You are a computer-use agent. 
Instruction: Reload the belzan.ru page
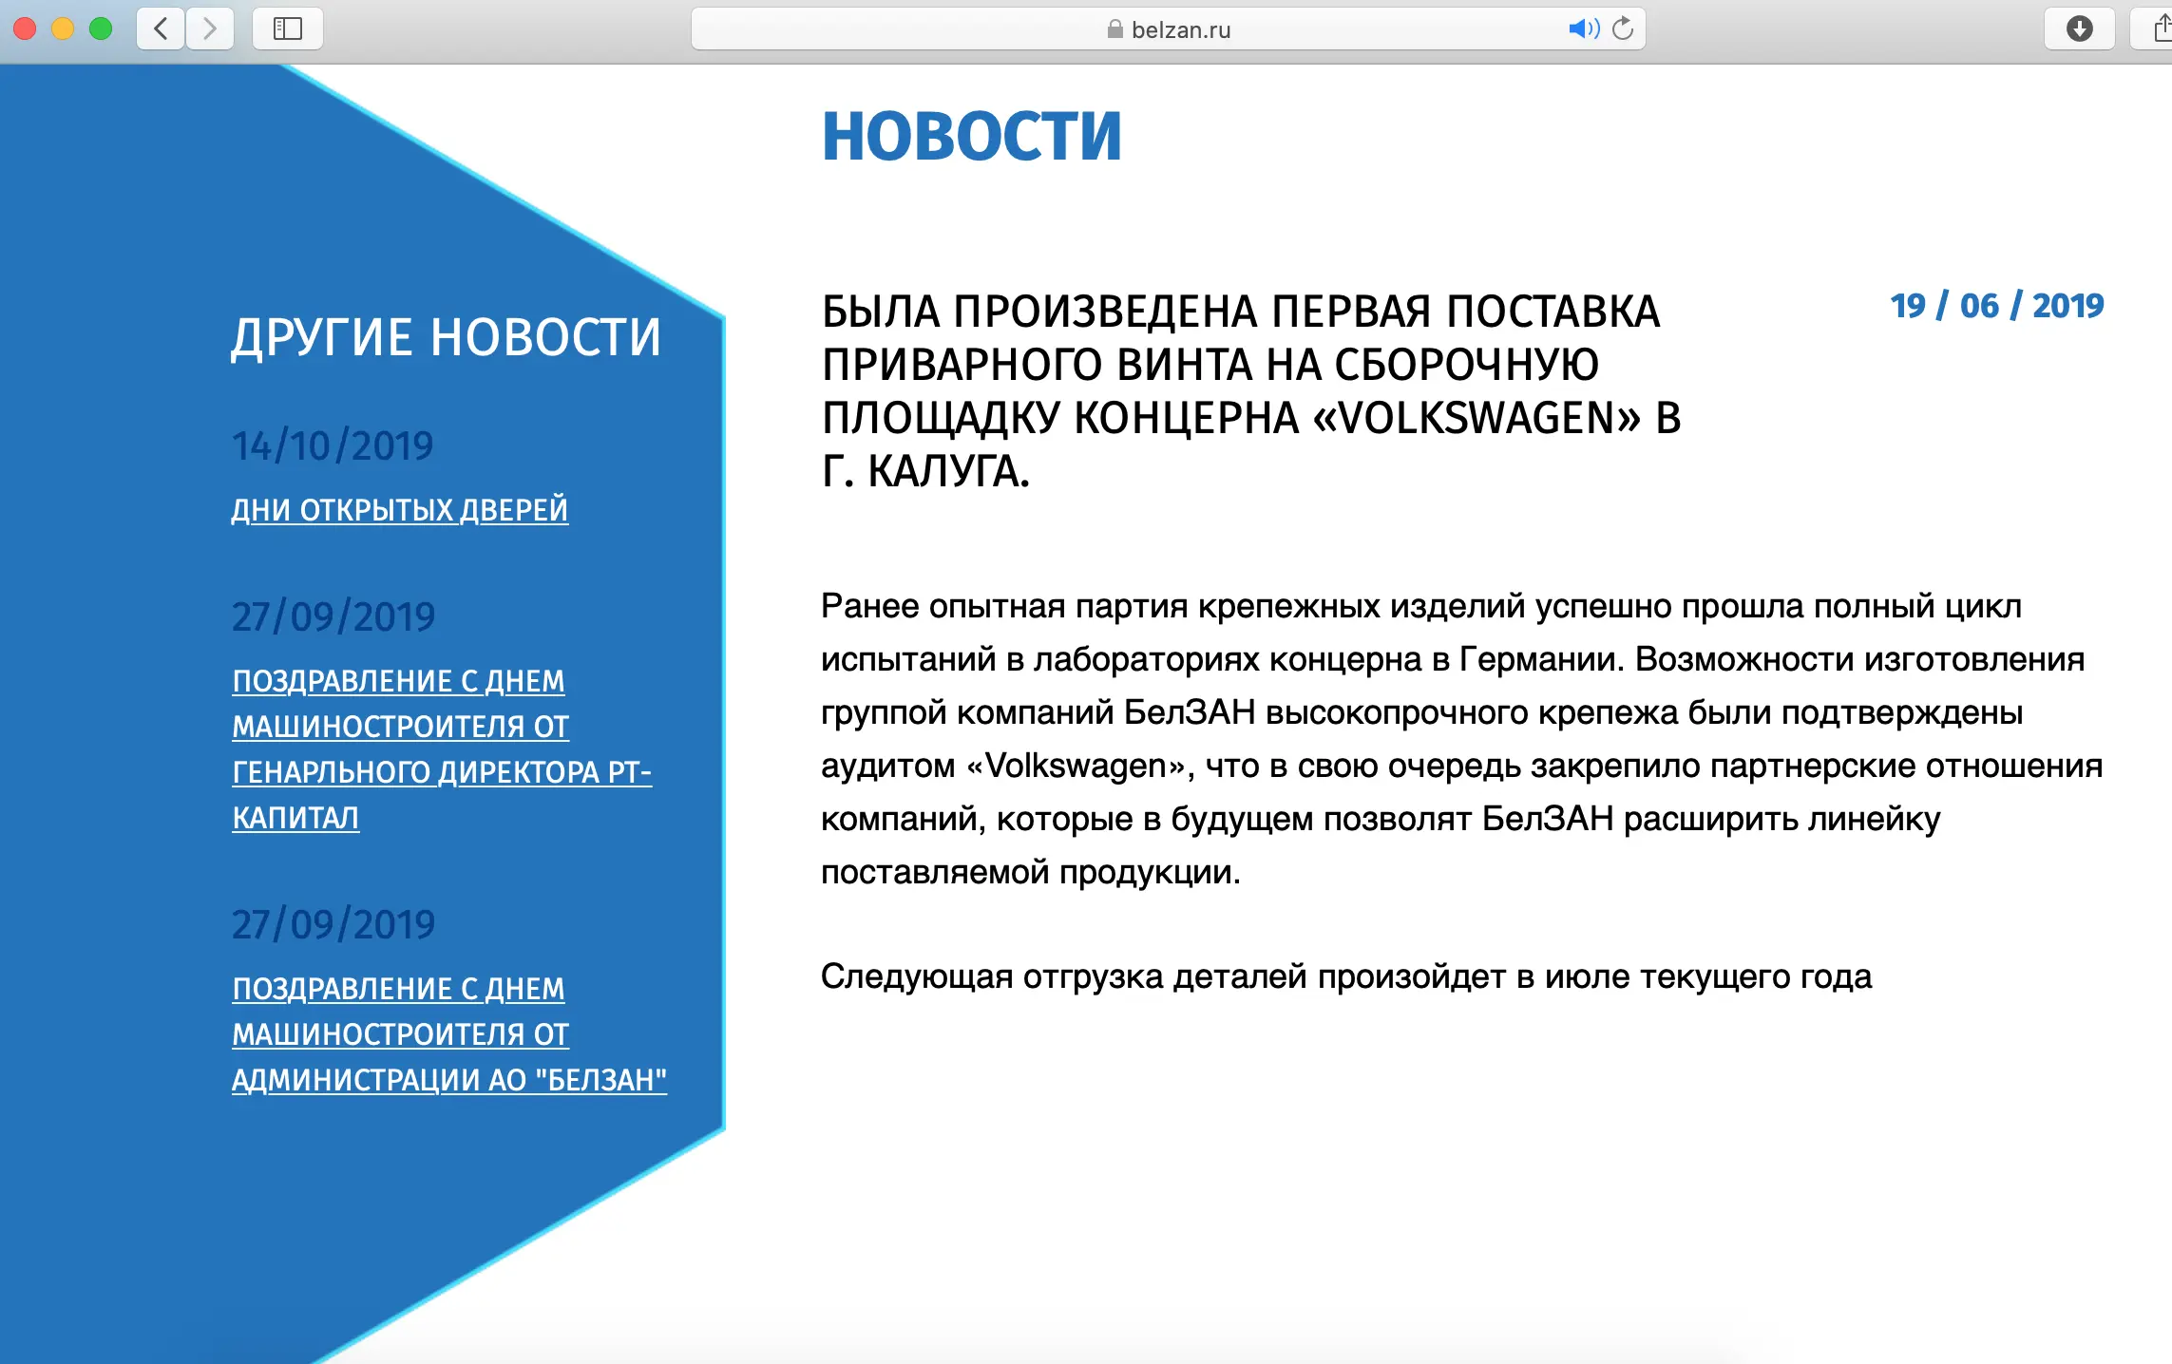(1623, 28)
